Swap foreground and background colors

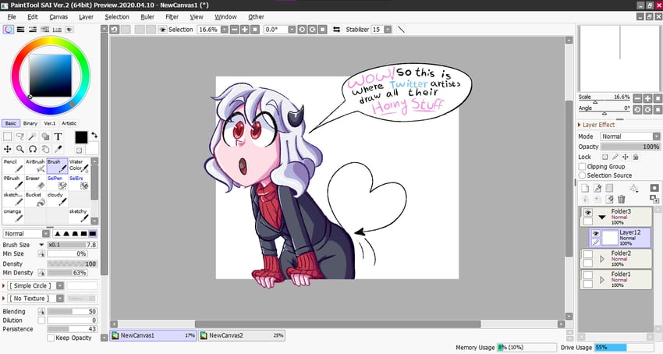coord(94,135)
